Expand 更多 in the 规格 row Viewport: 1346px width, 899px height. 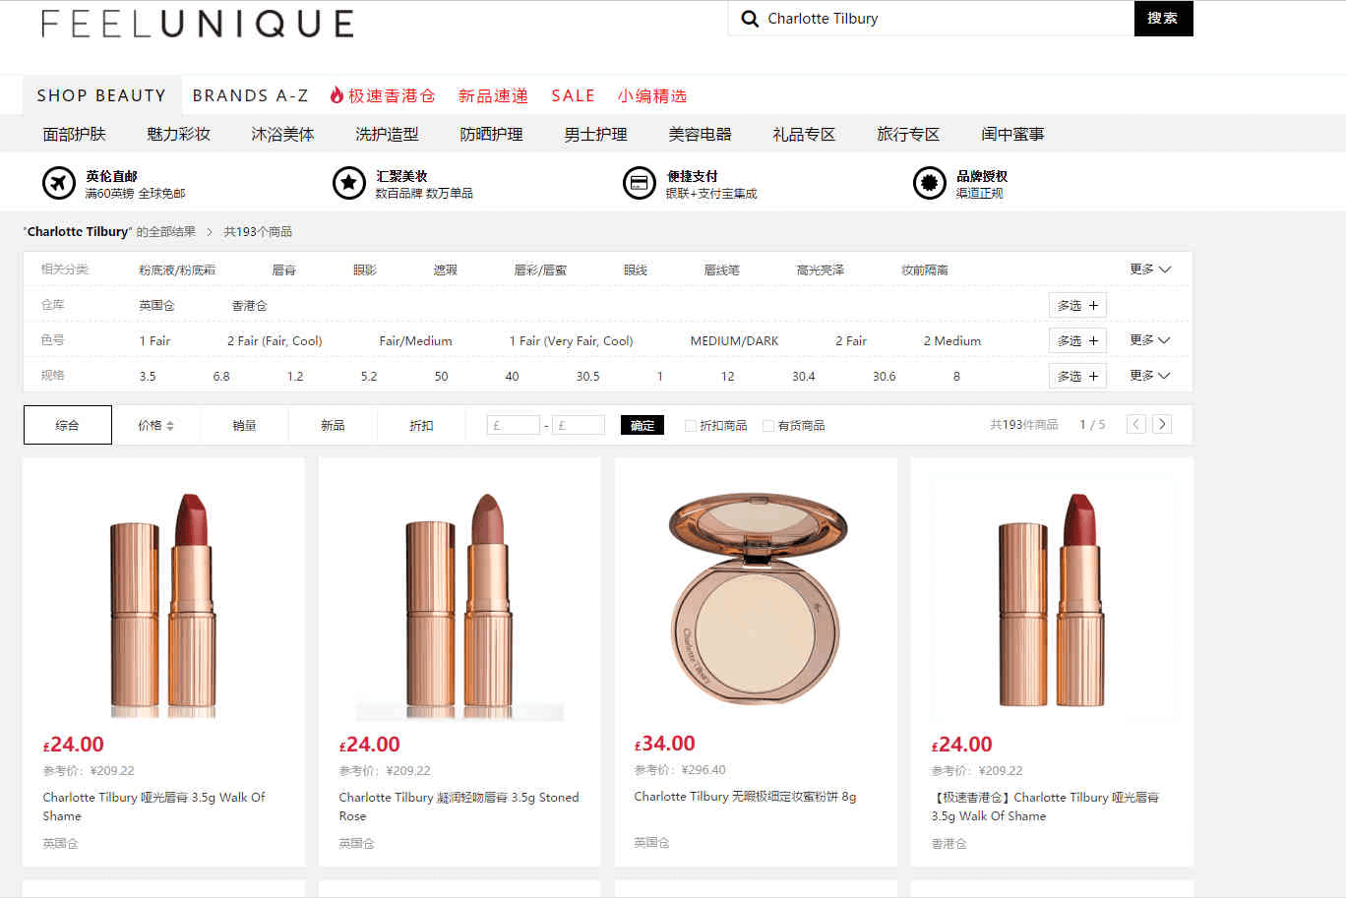click(1150, 376)
